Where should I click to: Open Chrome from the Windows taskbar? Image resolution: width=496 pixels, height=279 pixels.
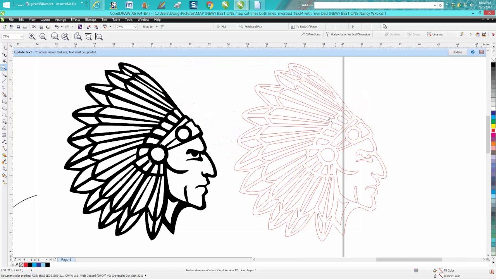pyautogui.click(x=210, y=5)
